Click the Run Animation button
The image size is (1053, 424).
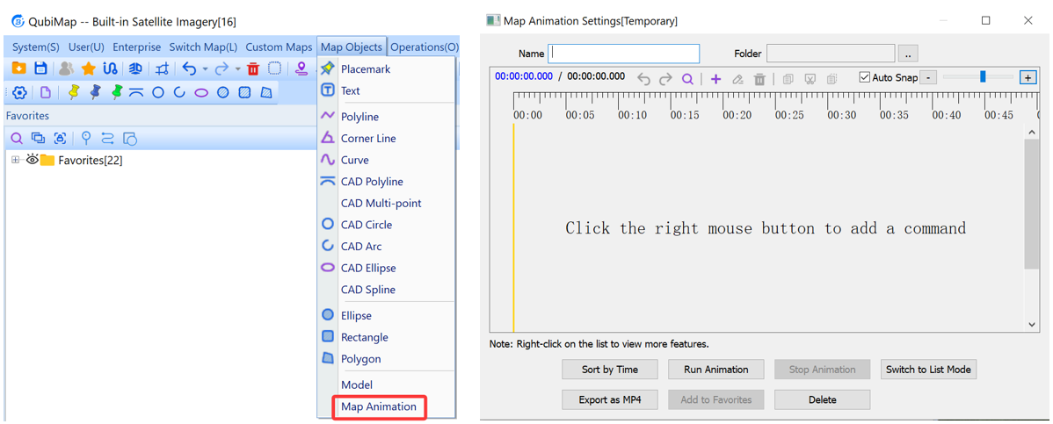click(715, 369)
